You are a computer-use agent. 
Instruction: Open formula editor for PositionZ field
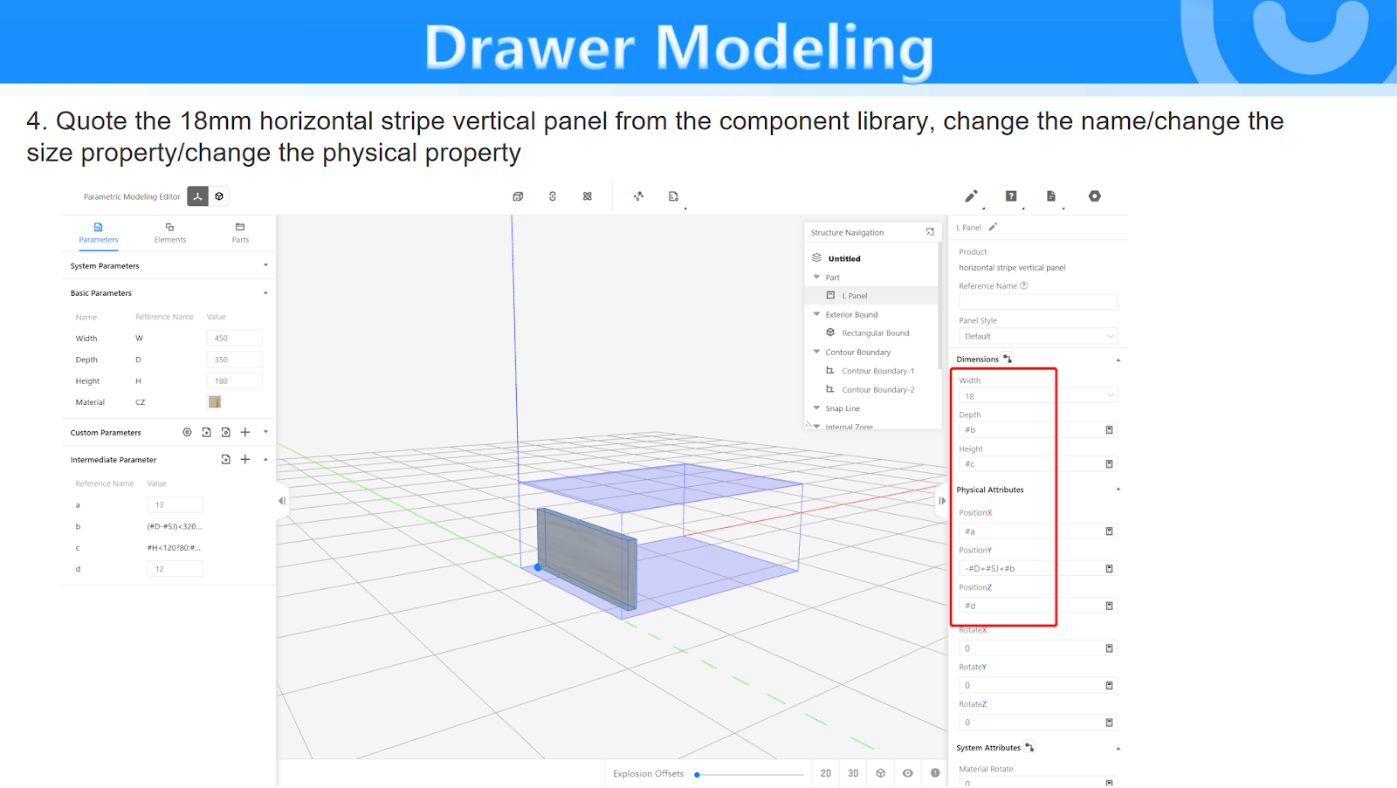coord(1110,606)
